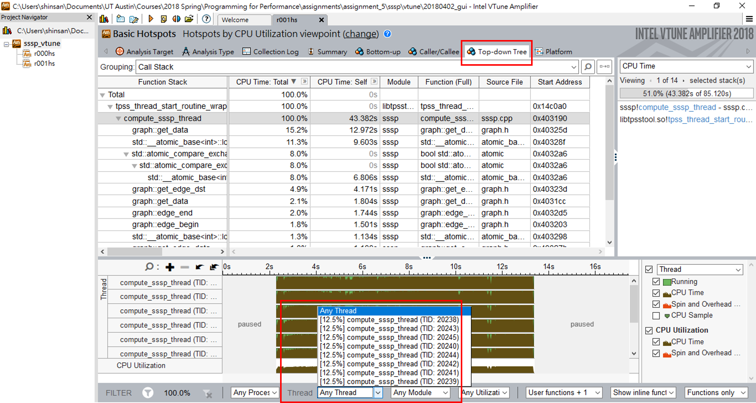Open the Bottom-up tab
756x403 pixels.
pyautogui.click(x=378, y=52)
